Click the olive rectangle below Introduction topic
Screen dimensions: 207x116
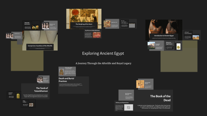179,61
